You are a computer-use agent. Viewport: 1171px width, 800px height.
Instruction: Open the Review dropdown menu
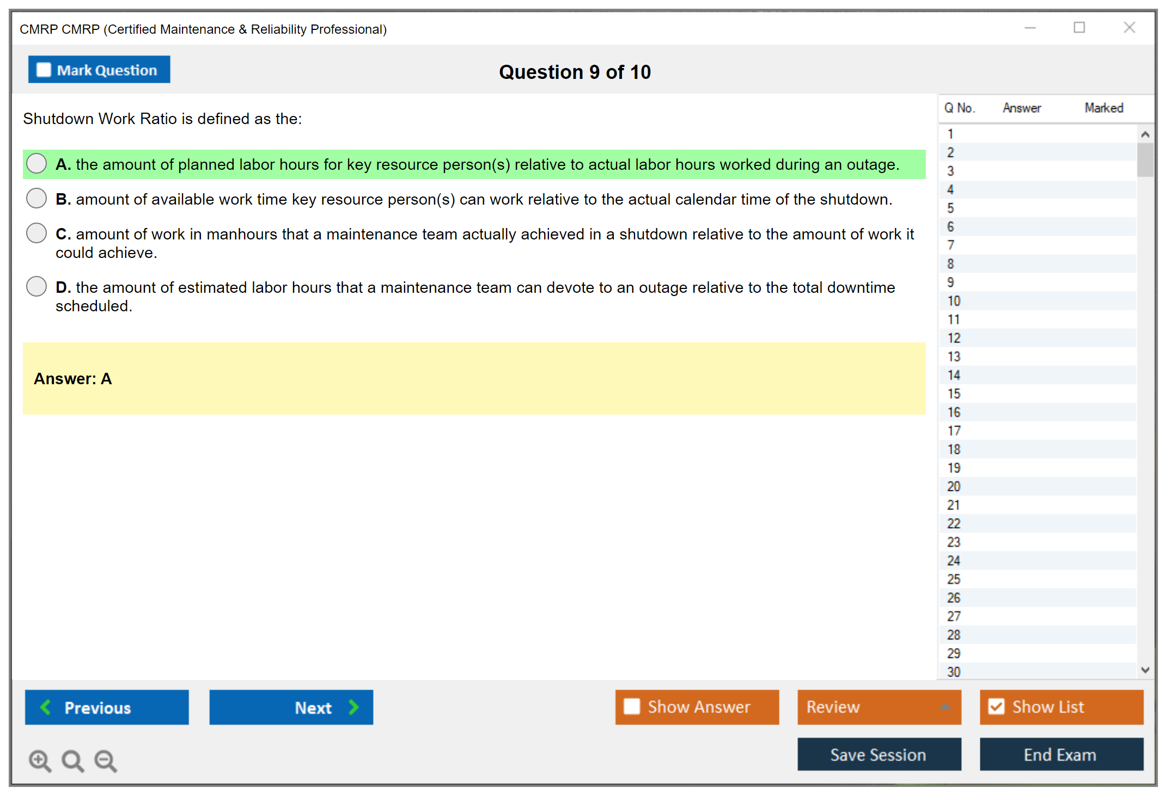pyautogui.click(x=945, y=707)
